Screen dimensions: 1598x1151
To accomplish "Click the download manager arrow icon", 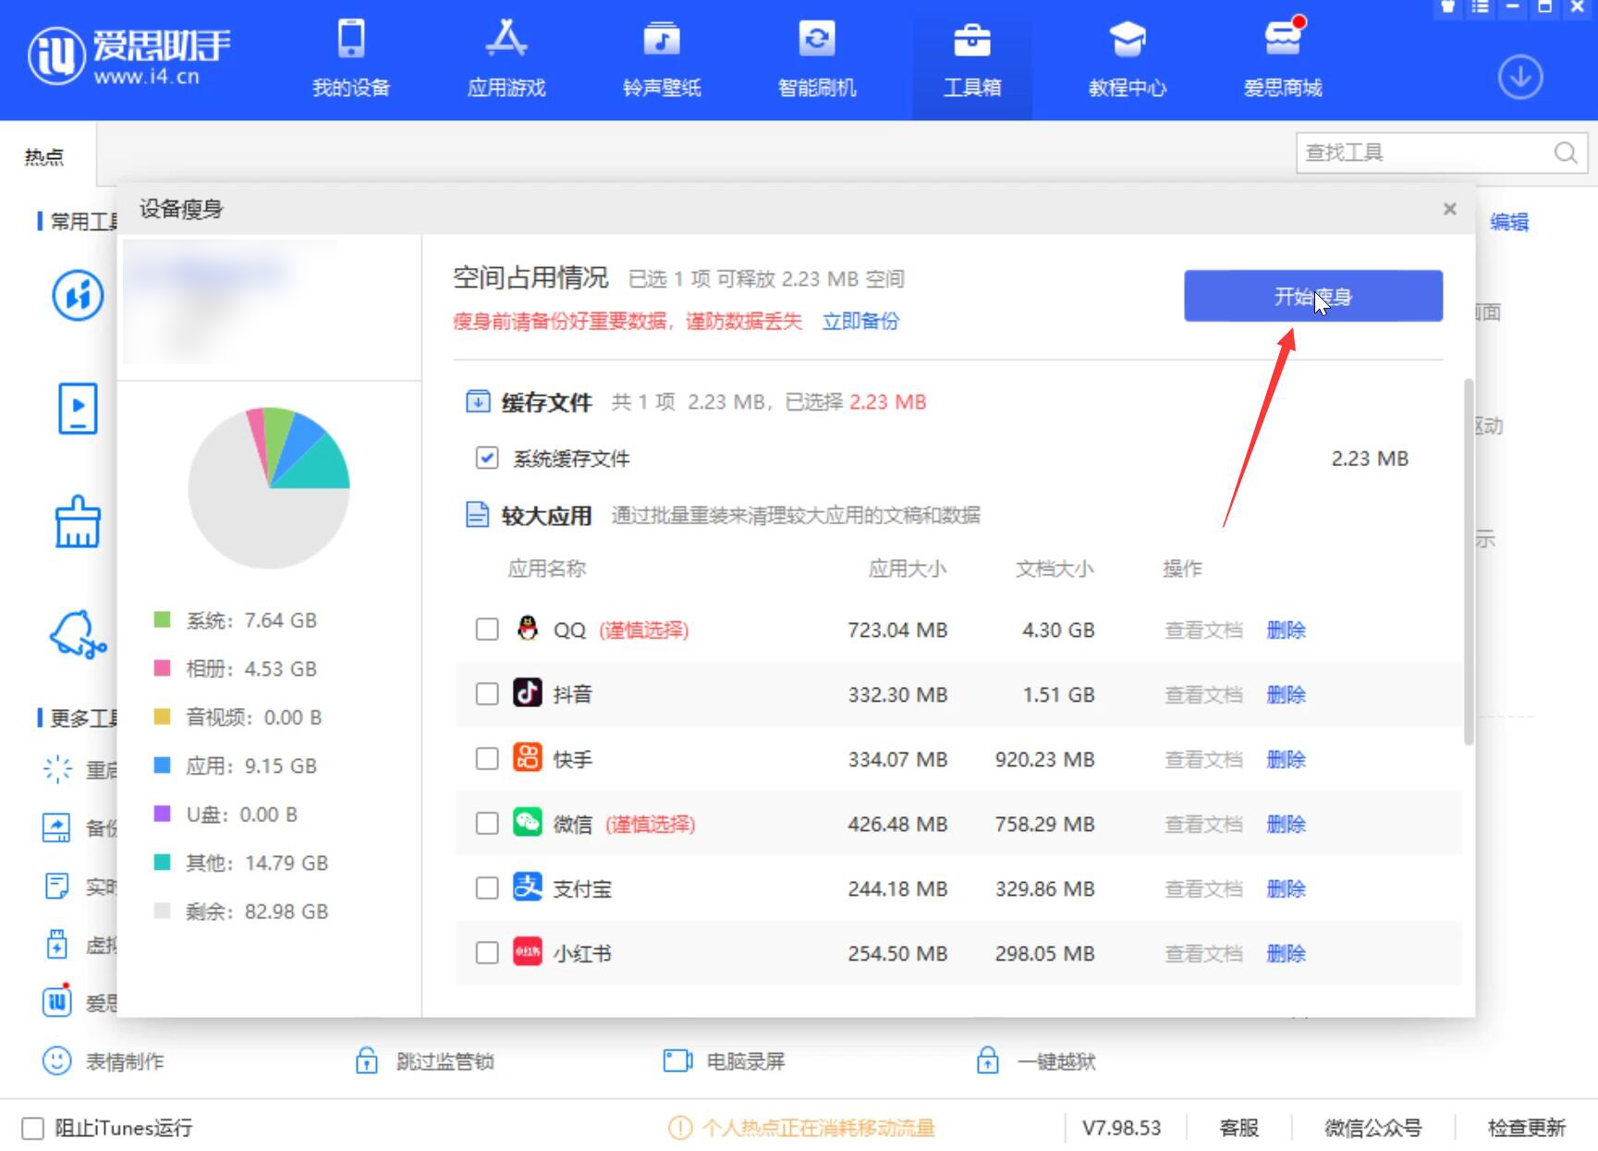I will pos(1520,77).
